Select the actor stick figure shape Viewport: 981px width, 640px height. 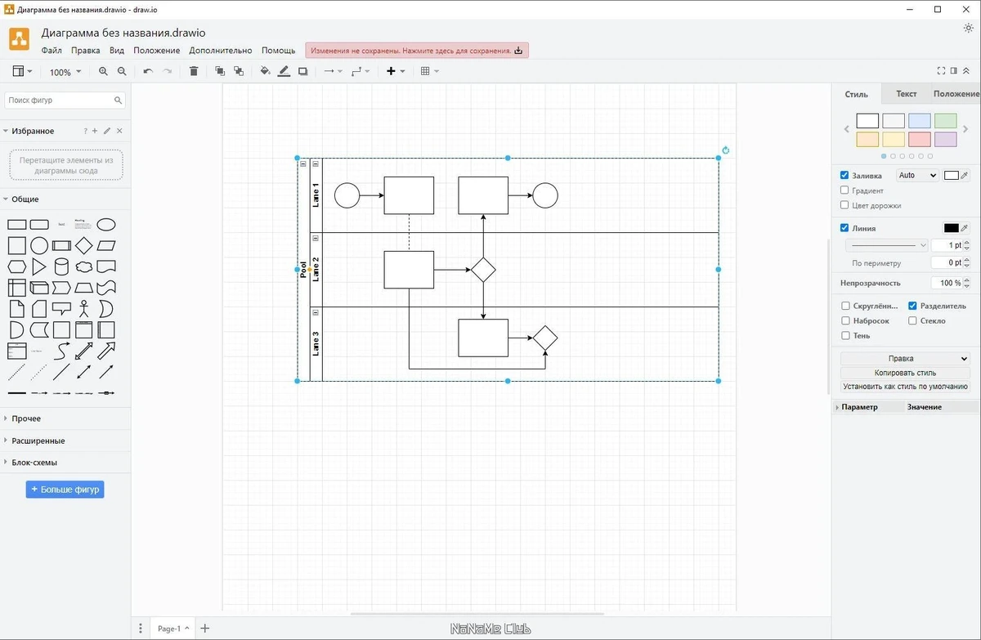pyautogui.click(x=83, y=309)
